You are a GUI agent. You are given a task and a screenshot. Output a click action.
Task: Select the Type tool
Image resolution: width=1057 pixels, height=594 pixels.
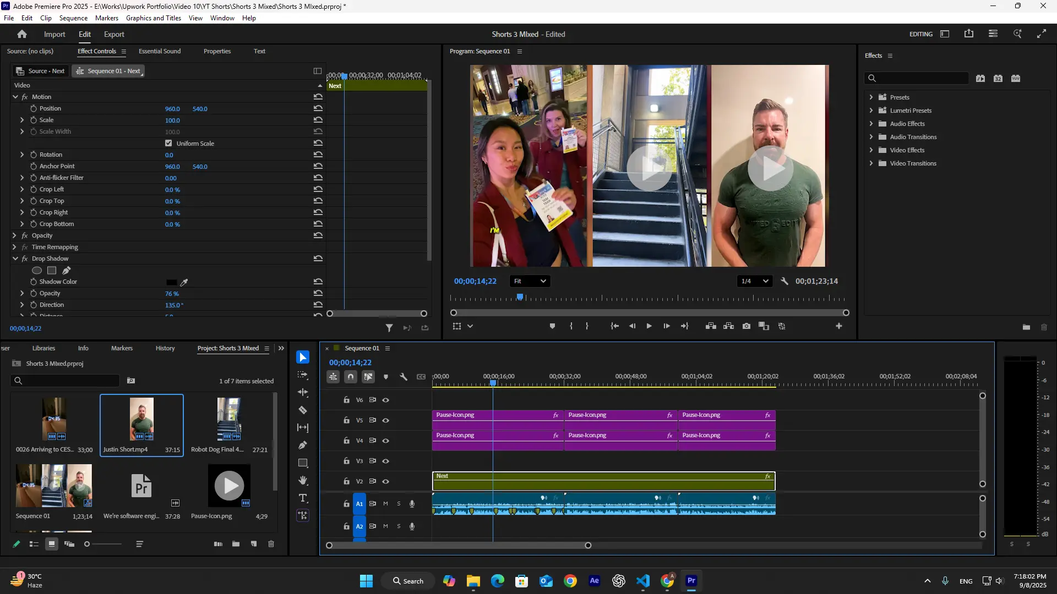[x=303, y=498]
